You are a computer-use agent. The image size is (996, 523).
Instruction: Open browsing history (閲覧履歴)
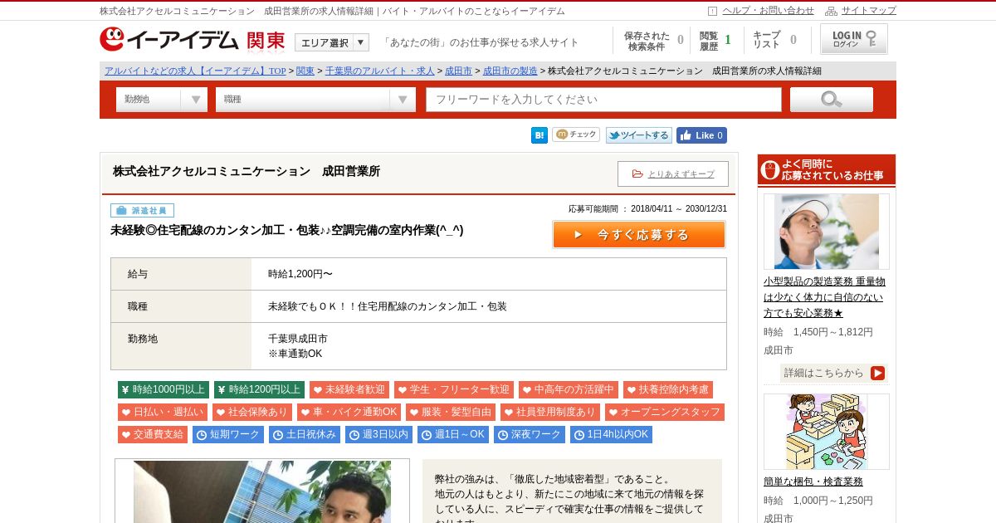pyautogui.click(x=715, y=41)
